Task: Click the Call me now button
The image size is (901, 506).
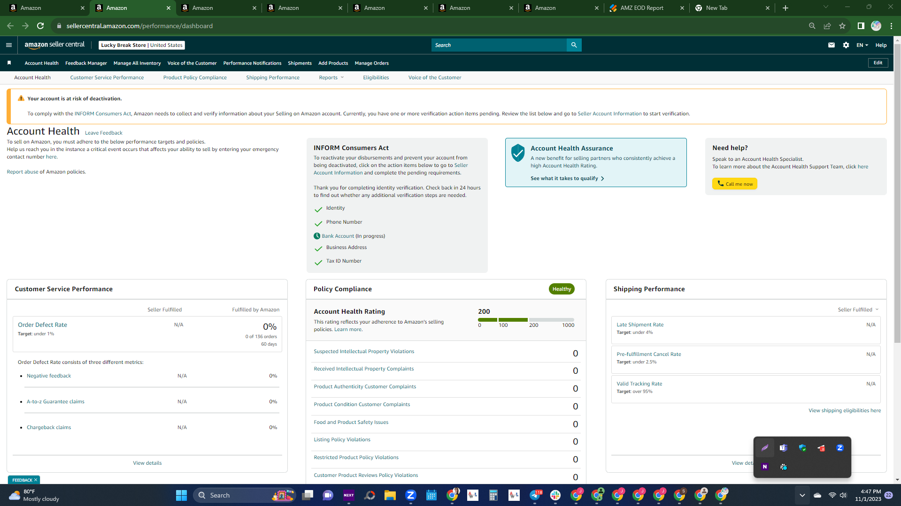Action: coord(735,183)
